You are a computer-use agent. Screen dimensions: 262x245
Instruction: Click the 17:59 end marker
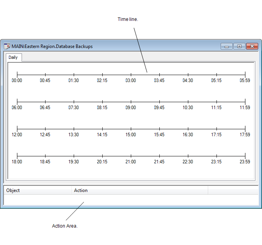coord(245,129)
